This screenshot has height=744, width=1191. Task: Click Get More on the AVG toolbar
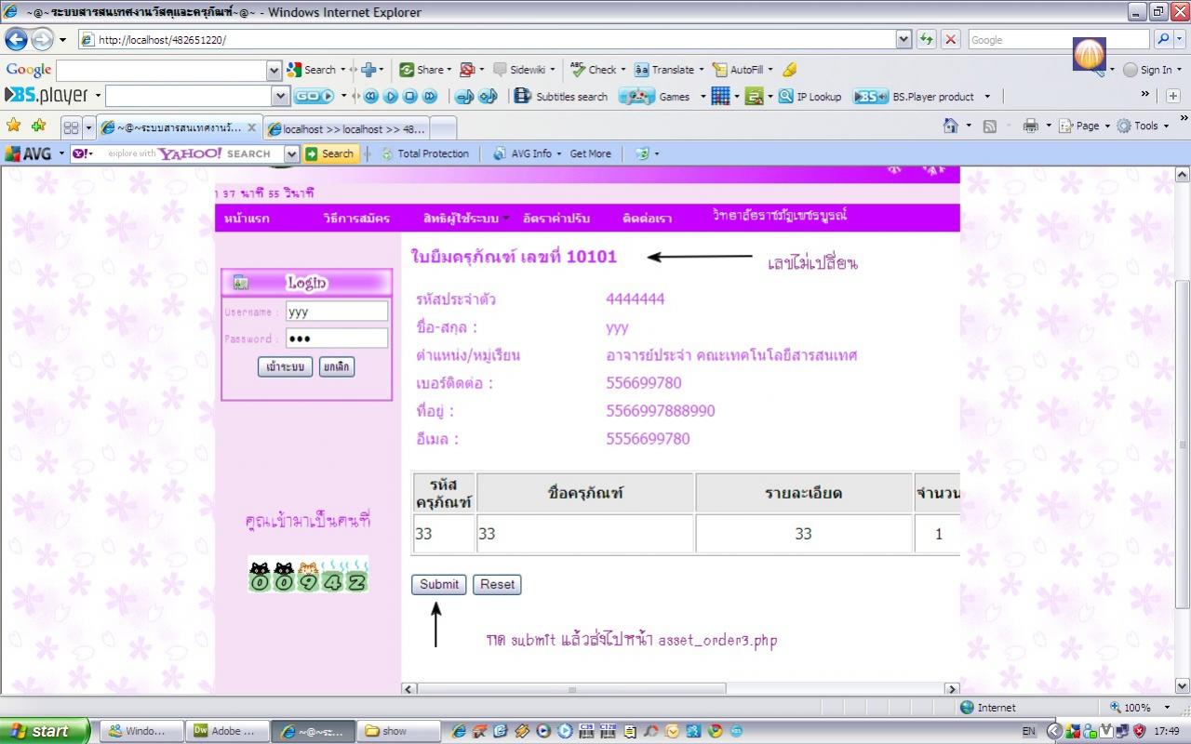[x=590, y=153]
